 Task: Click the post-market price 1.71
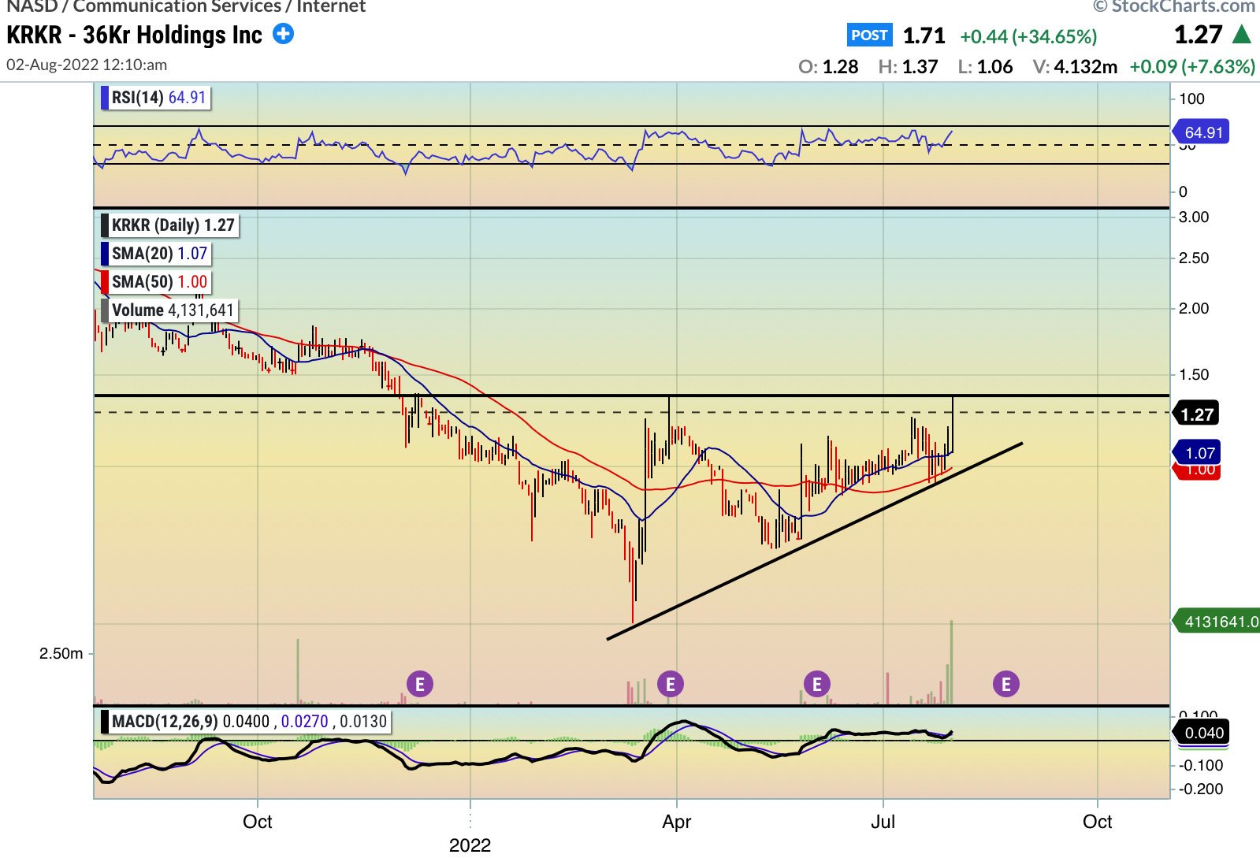(924, 35)
